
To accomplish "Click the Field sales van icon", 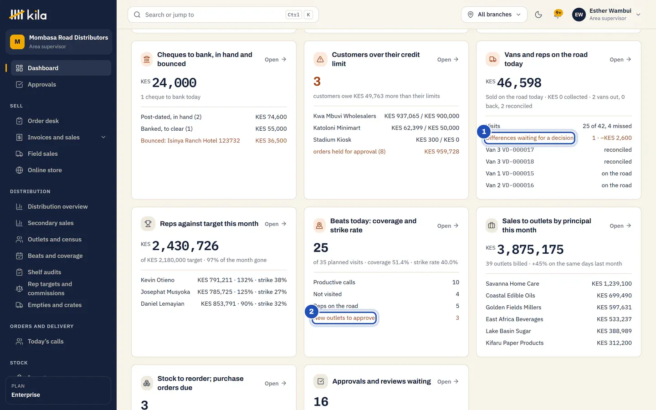I will [19, 154].
